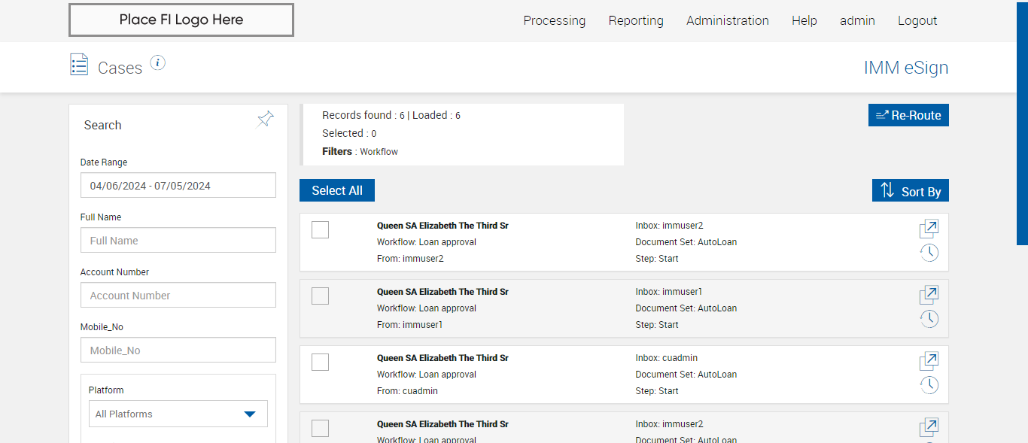
Task: Open case popup for Inbox immuser1 row
Action: [929, 295]
